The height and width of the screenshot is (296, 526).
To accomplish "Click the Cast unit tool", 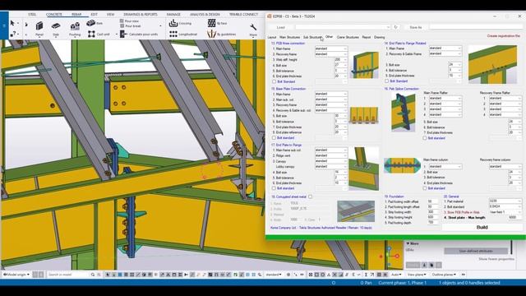I will click(x=99, y=34).
